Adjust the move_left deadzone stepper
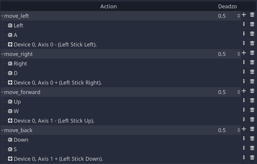Viewport: 257px width, 164px height. [239, 16]
